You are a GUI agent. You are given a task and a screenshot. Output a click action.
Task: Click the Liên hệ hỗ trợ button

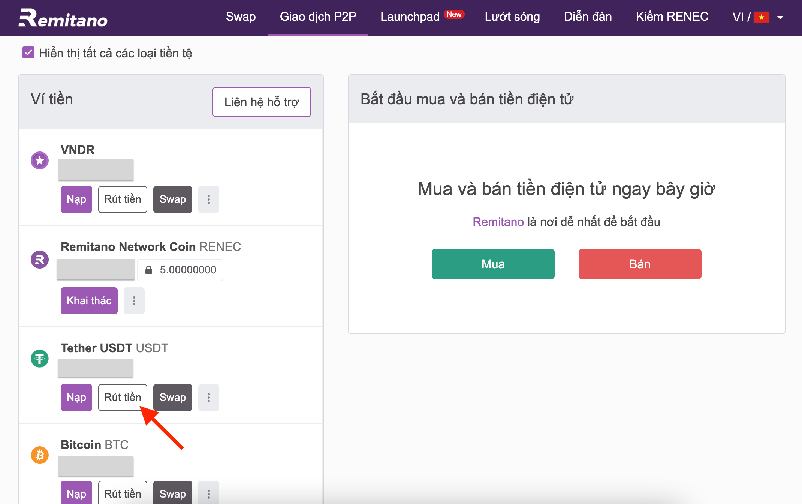point(262,102)
